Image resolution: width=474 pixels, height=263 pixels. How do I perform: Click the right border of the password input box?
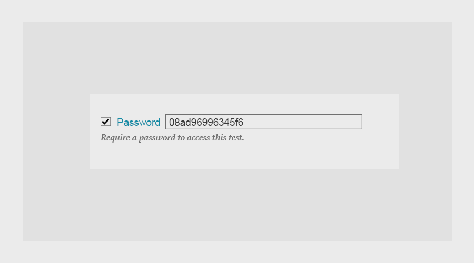(362, 122)
